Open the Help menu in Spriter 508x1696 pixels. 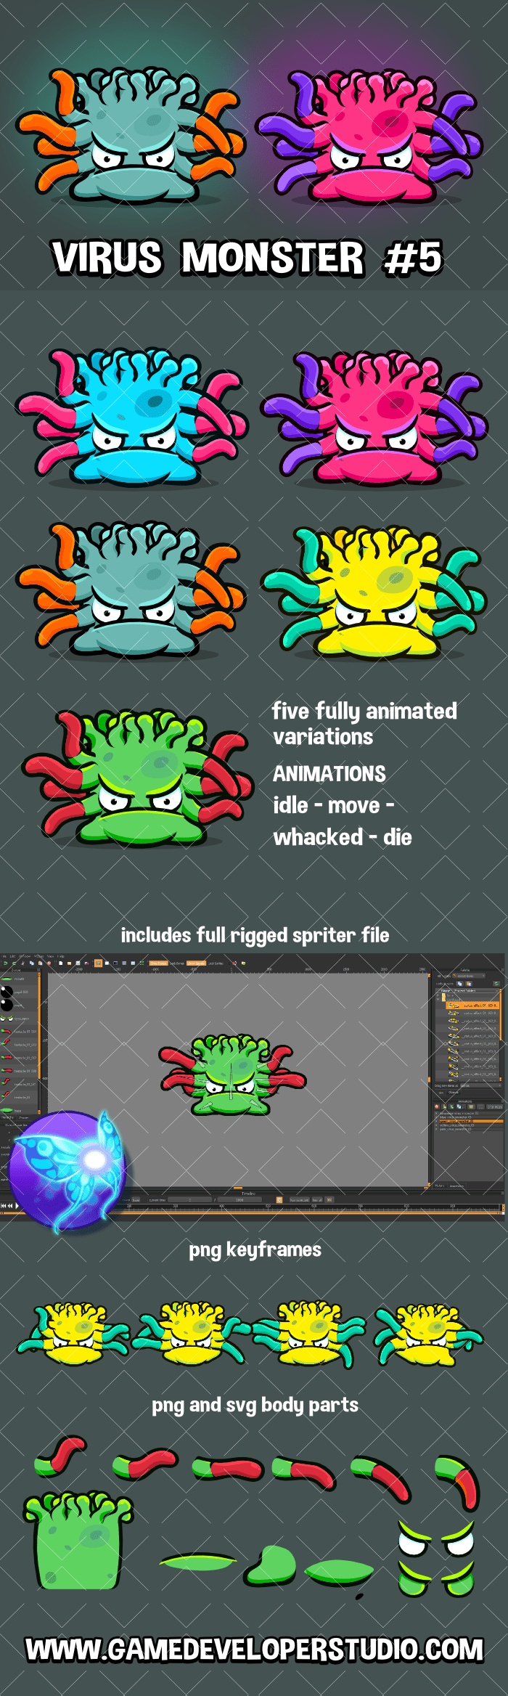(x=60, y=956)
